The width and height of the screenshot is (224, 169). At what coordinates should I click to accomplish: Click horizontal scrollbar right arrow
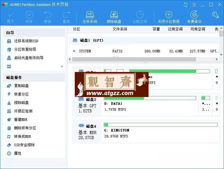(217, 59)
